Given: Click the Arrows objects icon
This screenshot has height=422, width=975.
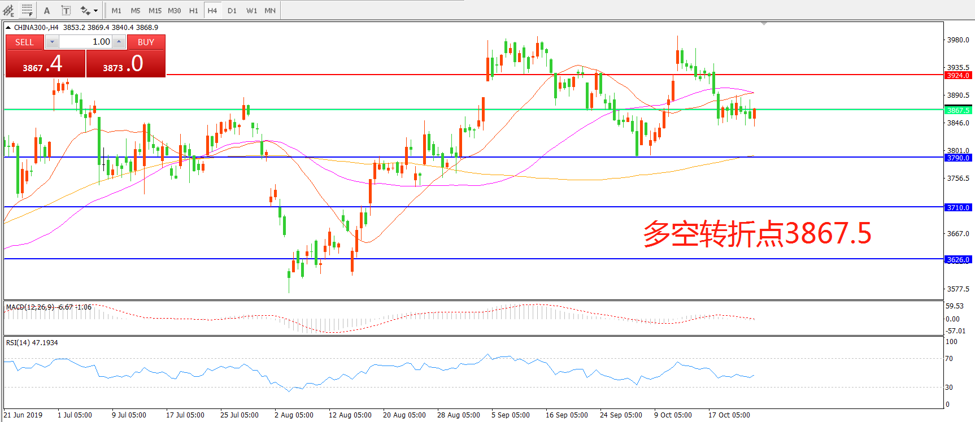Looking at the screenshot, I should point(85,10).
